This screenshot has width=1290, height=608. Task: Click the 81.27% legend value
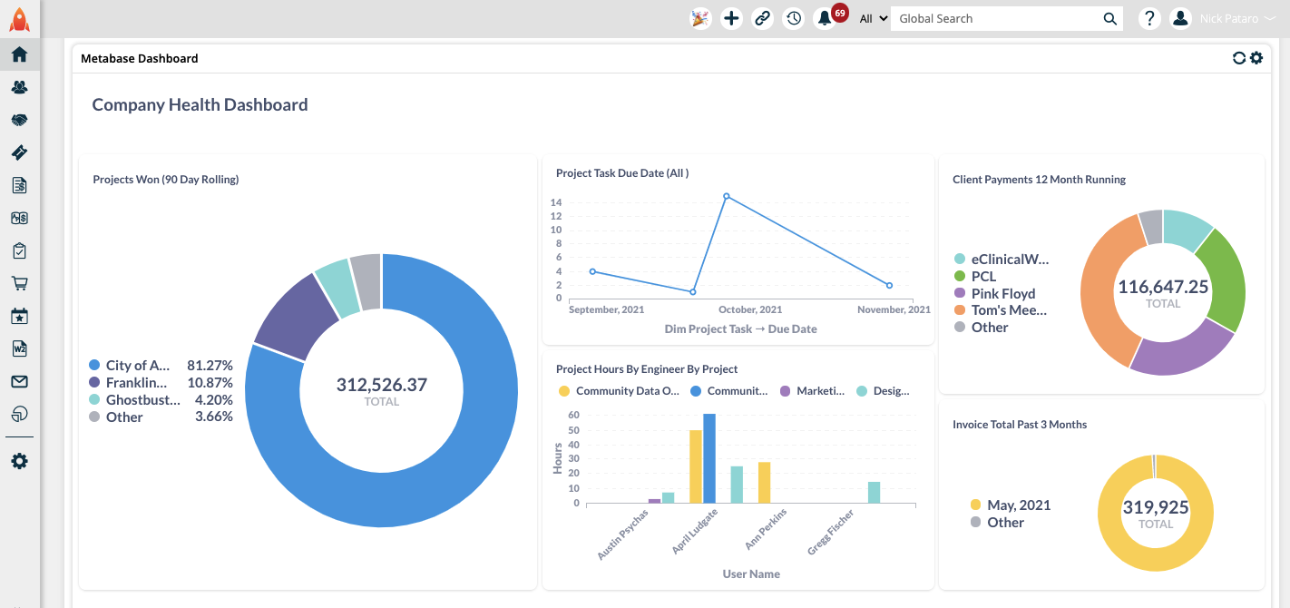coord(210,365)
